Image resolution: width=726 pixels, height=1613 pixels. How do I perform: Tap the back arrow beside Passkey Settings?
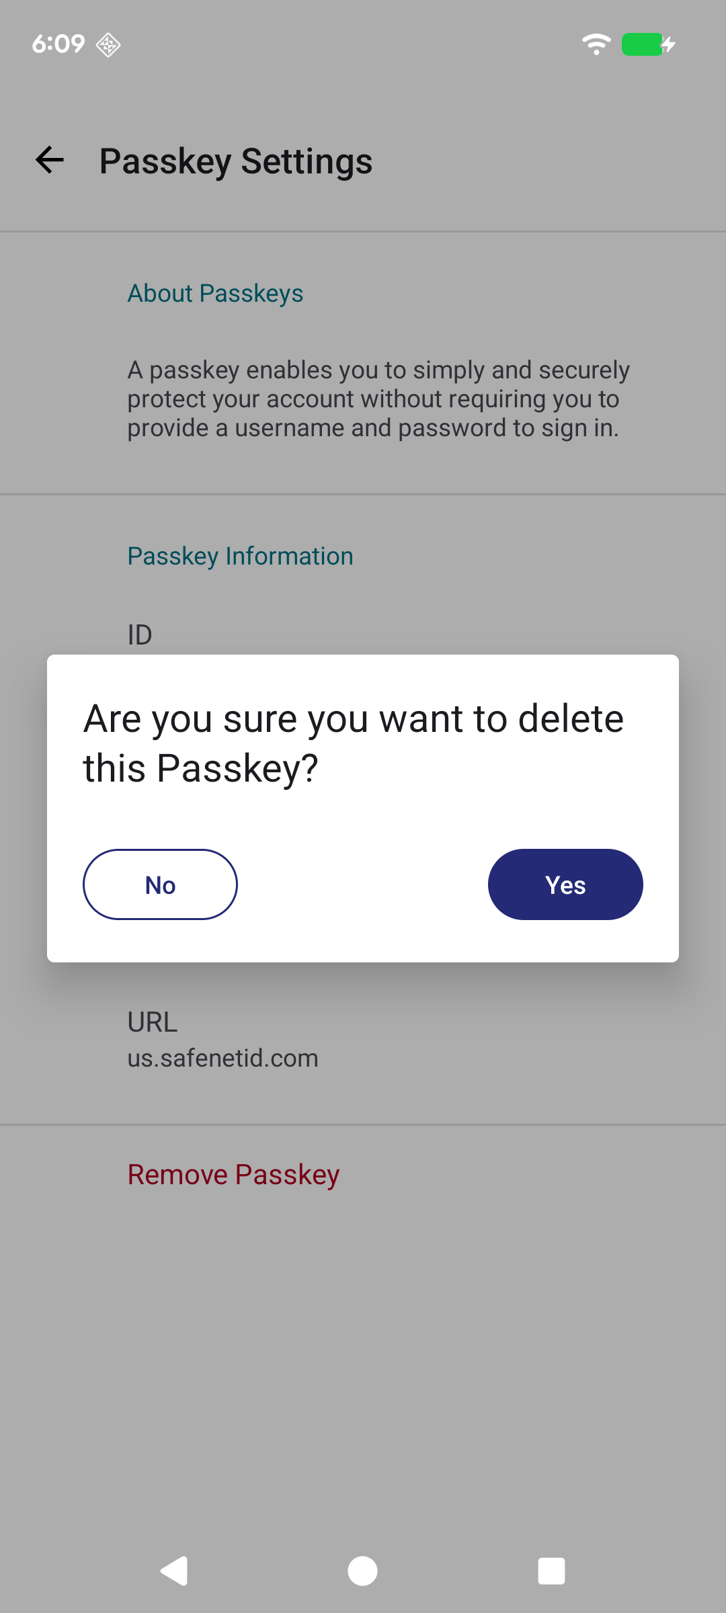pyautogui.click(x=49, y=159)
